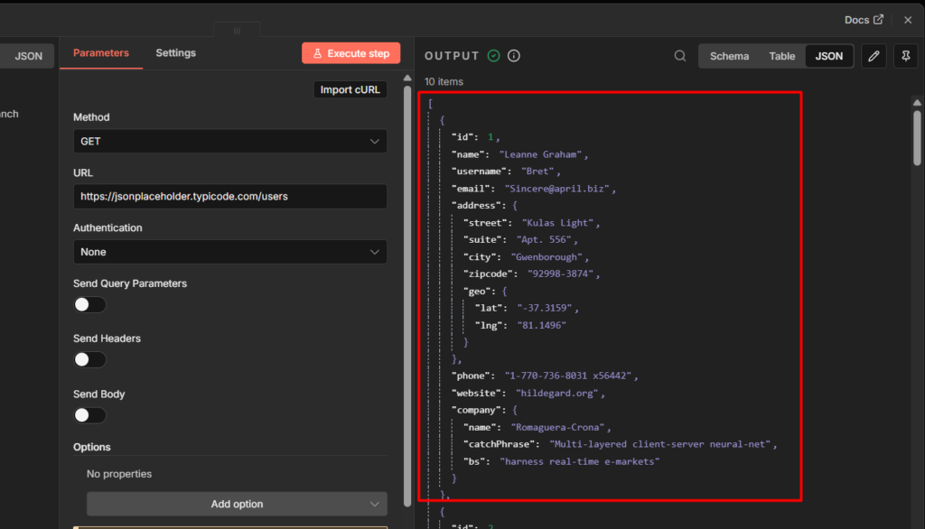Image resolution: width=925 pixels, height=529 pixels.
Task: Click the "hildegard.org" website value
Action: 557,394
